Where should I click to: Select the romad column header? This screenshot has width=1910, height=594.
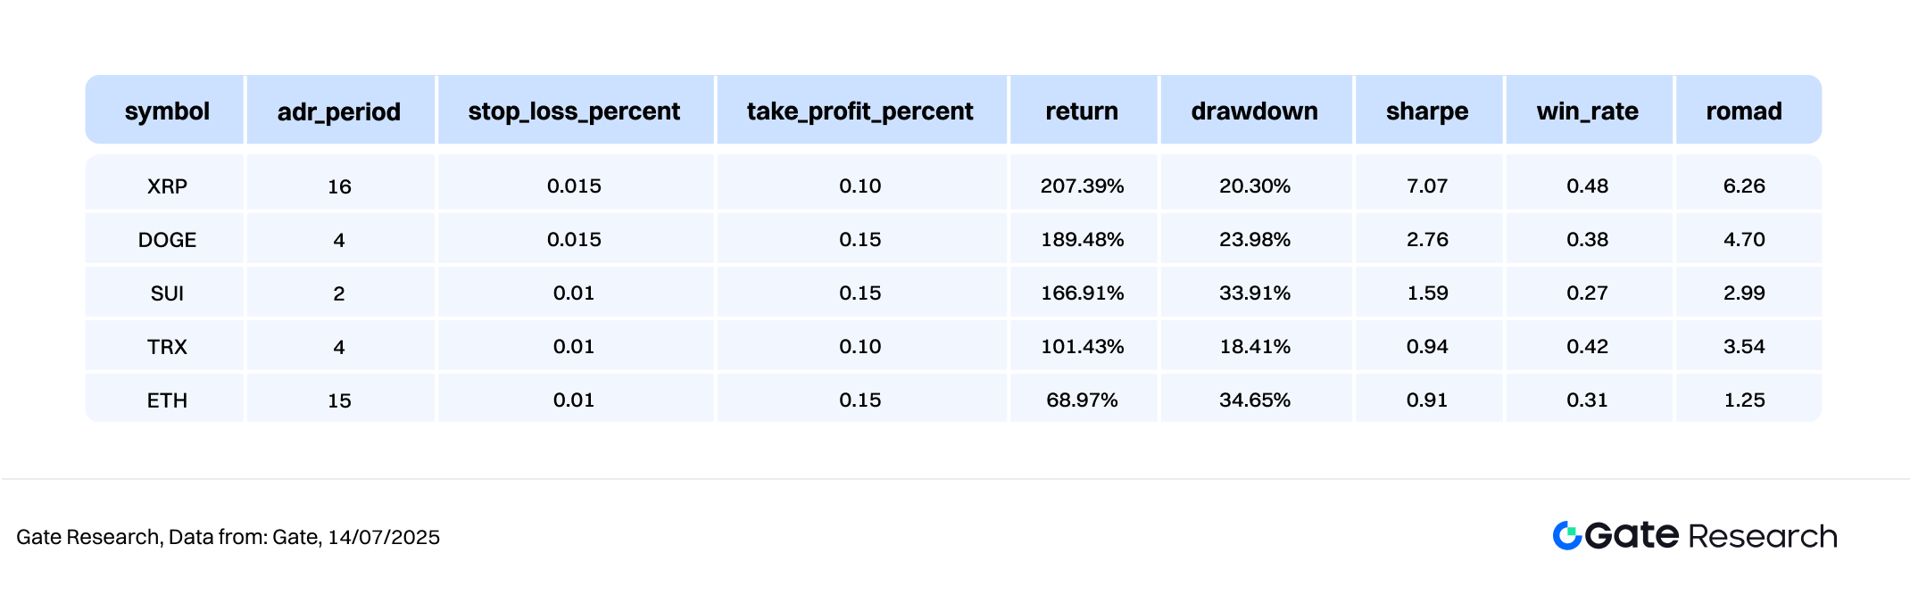(1744, 111)
